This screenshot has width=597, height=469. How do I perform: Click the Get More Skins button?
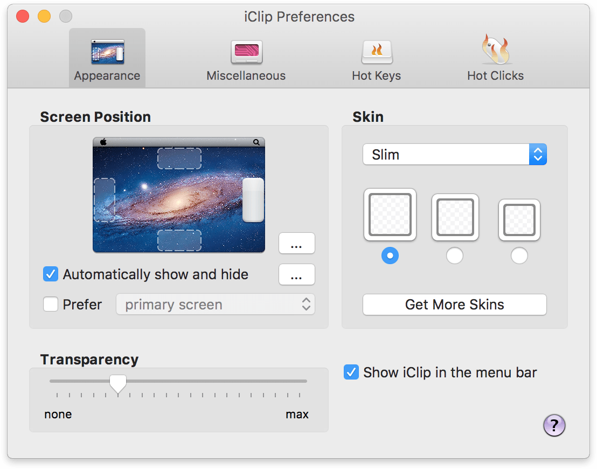click(454, 305)
